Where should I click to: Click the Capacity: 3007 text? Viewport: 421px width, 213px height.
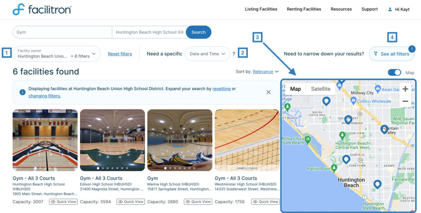[x=28, y=202]
